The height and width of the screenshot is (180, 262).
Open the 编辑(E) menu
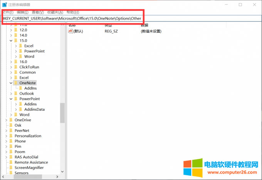[23, 12]
